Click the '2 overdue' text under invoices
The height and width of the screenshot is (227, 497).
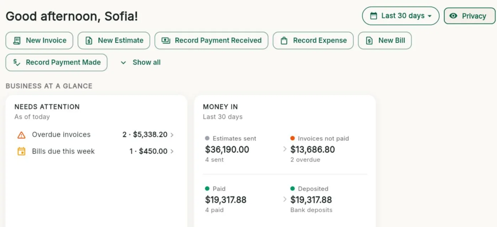305,160
